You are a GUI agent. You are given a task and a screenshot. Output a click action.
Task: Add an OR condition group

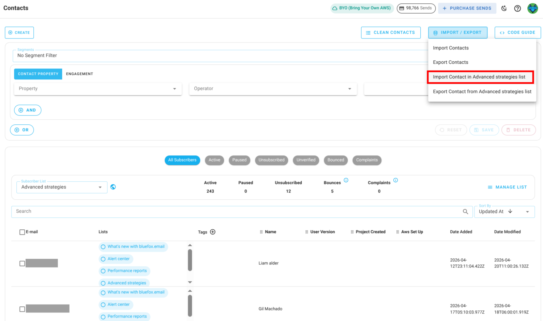pyautogui.click(x=22, y=130)
